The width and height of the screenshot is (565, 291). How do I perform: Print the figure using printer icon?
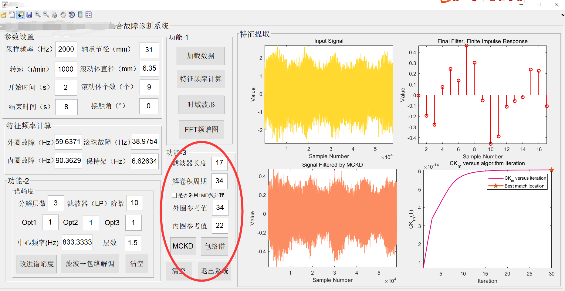click(55, 15)
